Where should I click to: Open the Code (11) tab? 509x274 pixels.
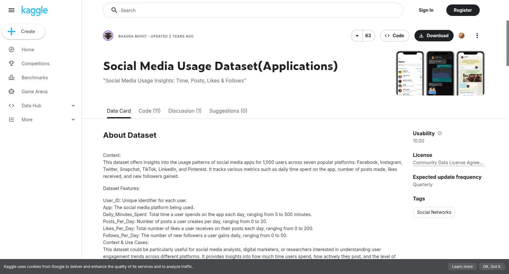pyautogui.click(x=150, y=111)
